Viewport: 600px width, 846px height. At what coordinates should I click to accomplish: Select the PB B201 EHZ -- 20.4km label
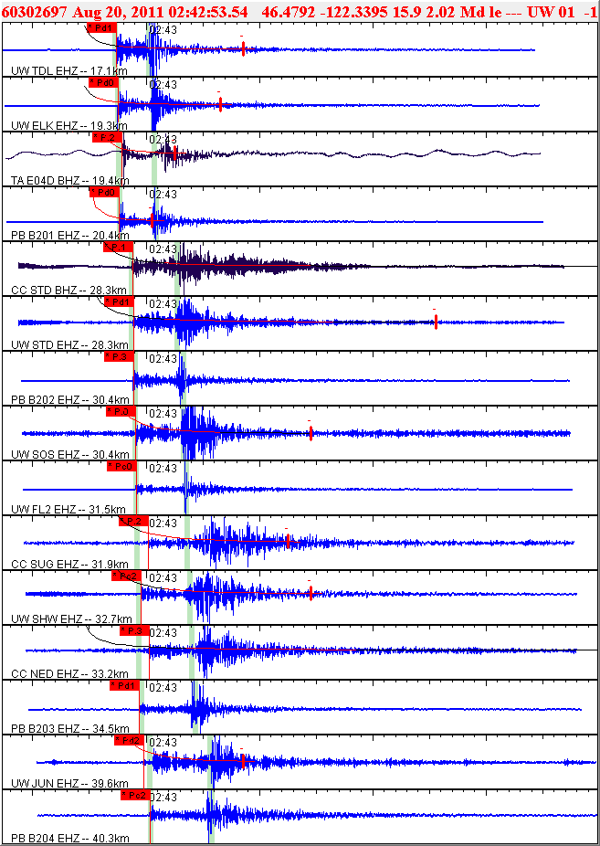point(70,236)
